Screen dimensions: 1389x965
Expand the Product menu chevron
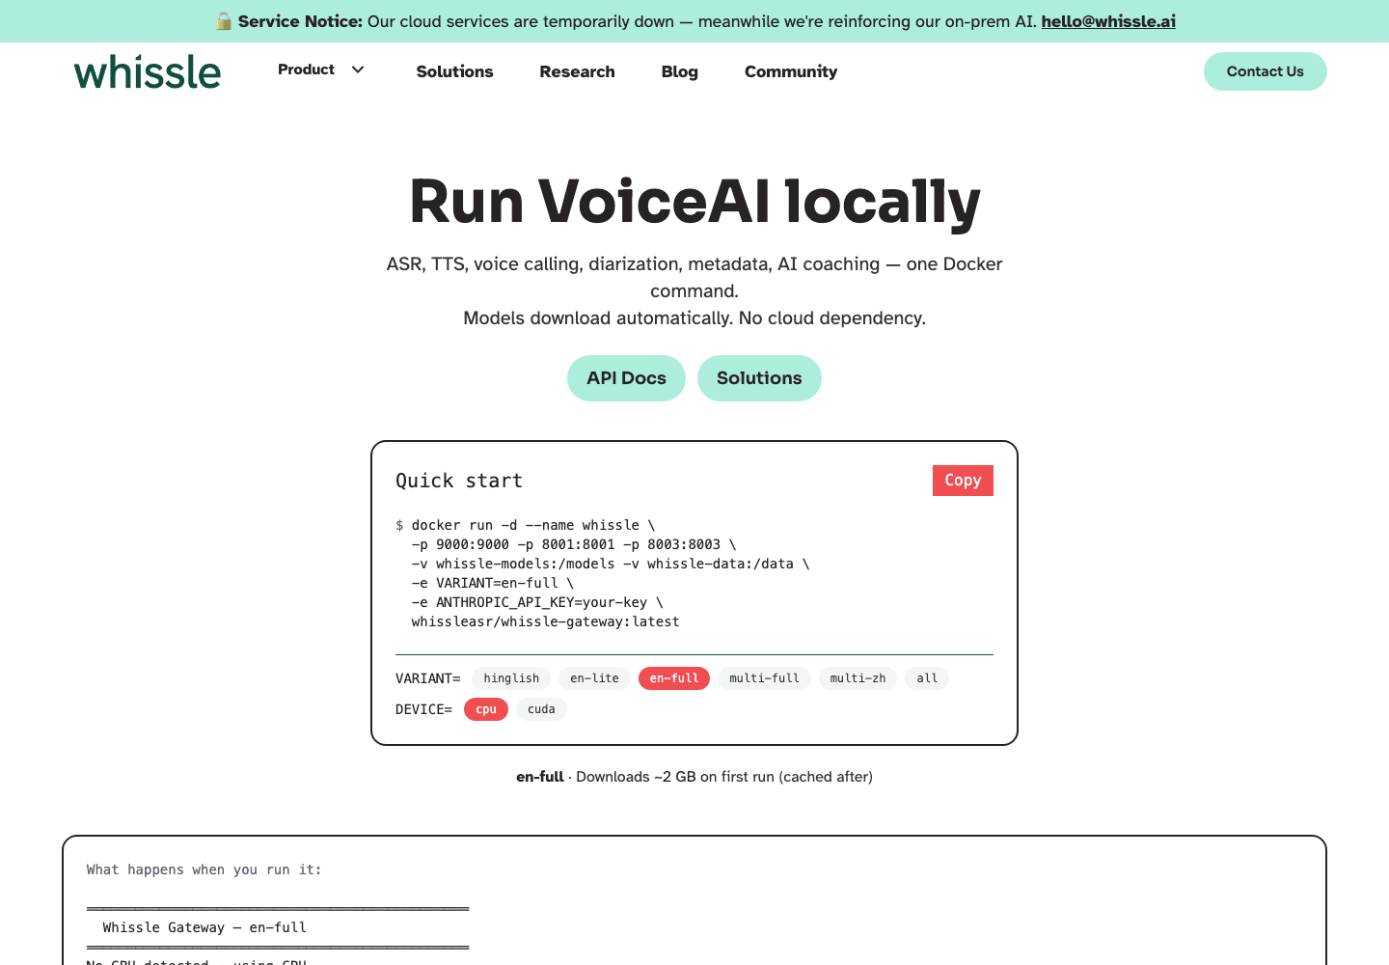point(358,69)
